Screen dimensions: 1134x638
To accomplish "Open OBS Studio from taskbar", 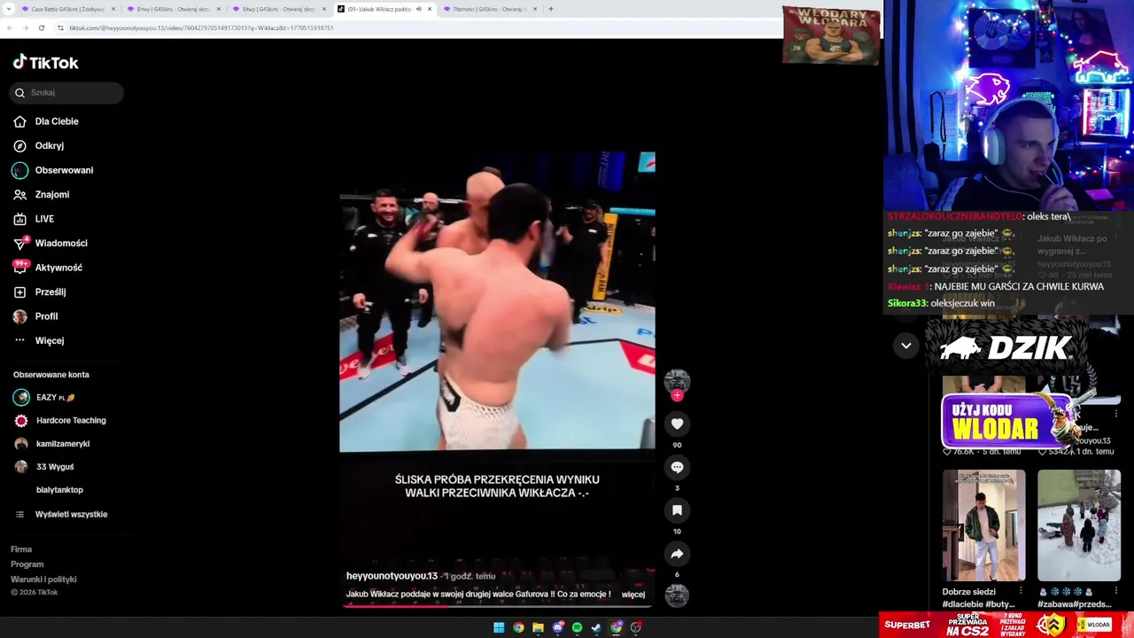I will tap(635, 627).
